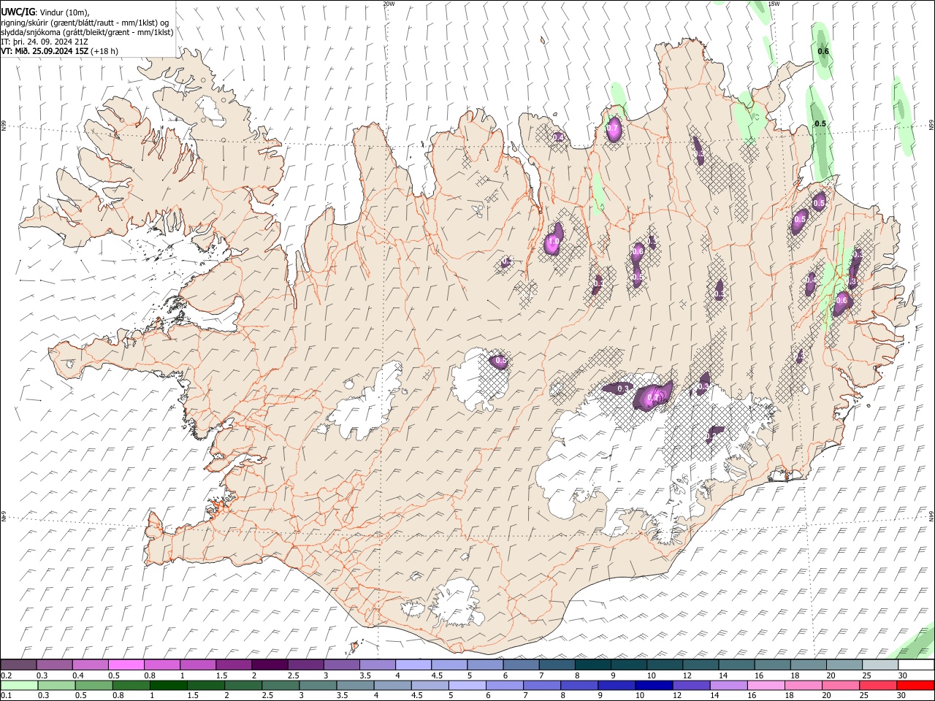Viewport: 935px width, 701px height.
Task: Select the 'IT: þri. 24. 09. 2024 21Z' line
Action: [45, 42]
